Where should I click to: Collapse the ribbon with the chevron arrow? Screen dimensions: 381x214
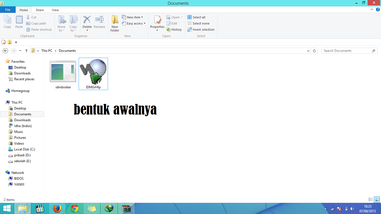pyautogui.click(x=372, y=9)
